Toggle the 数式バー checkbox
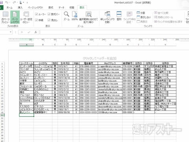 pos(54,14)
